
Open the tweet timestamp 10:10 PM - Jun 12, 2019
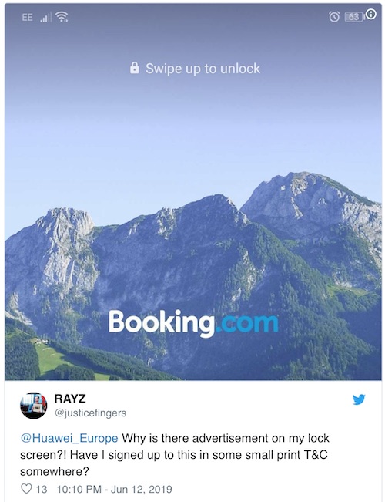pos(114,489)
